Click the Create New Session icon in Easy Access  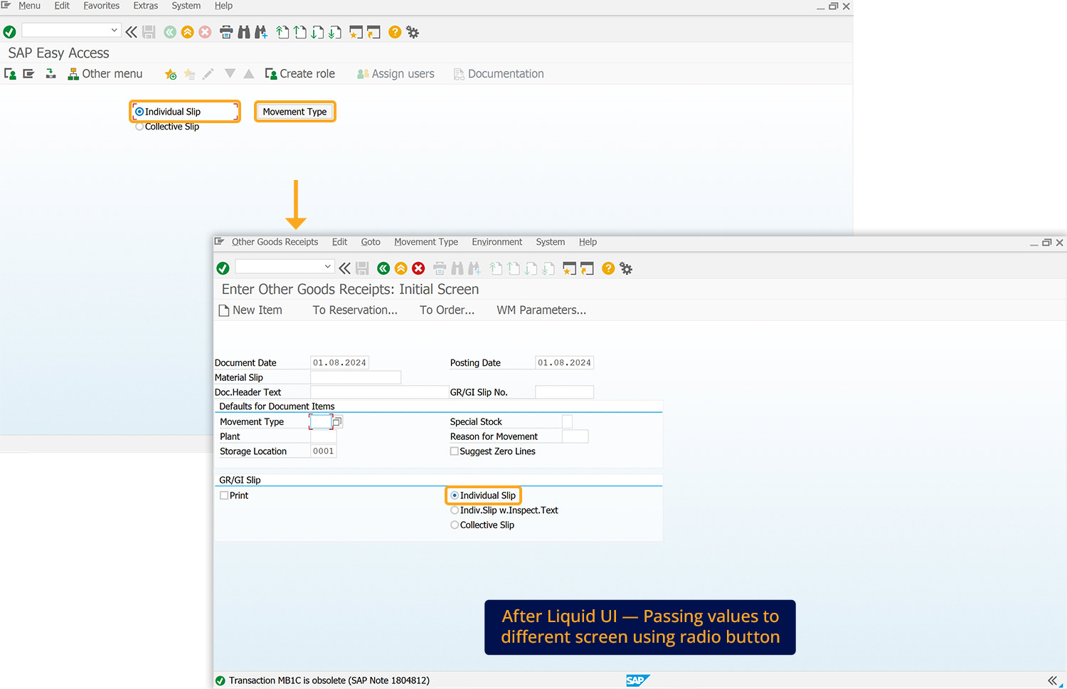[x=356, y=32]
